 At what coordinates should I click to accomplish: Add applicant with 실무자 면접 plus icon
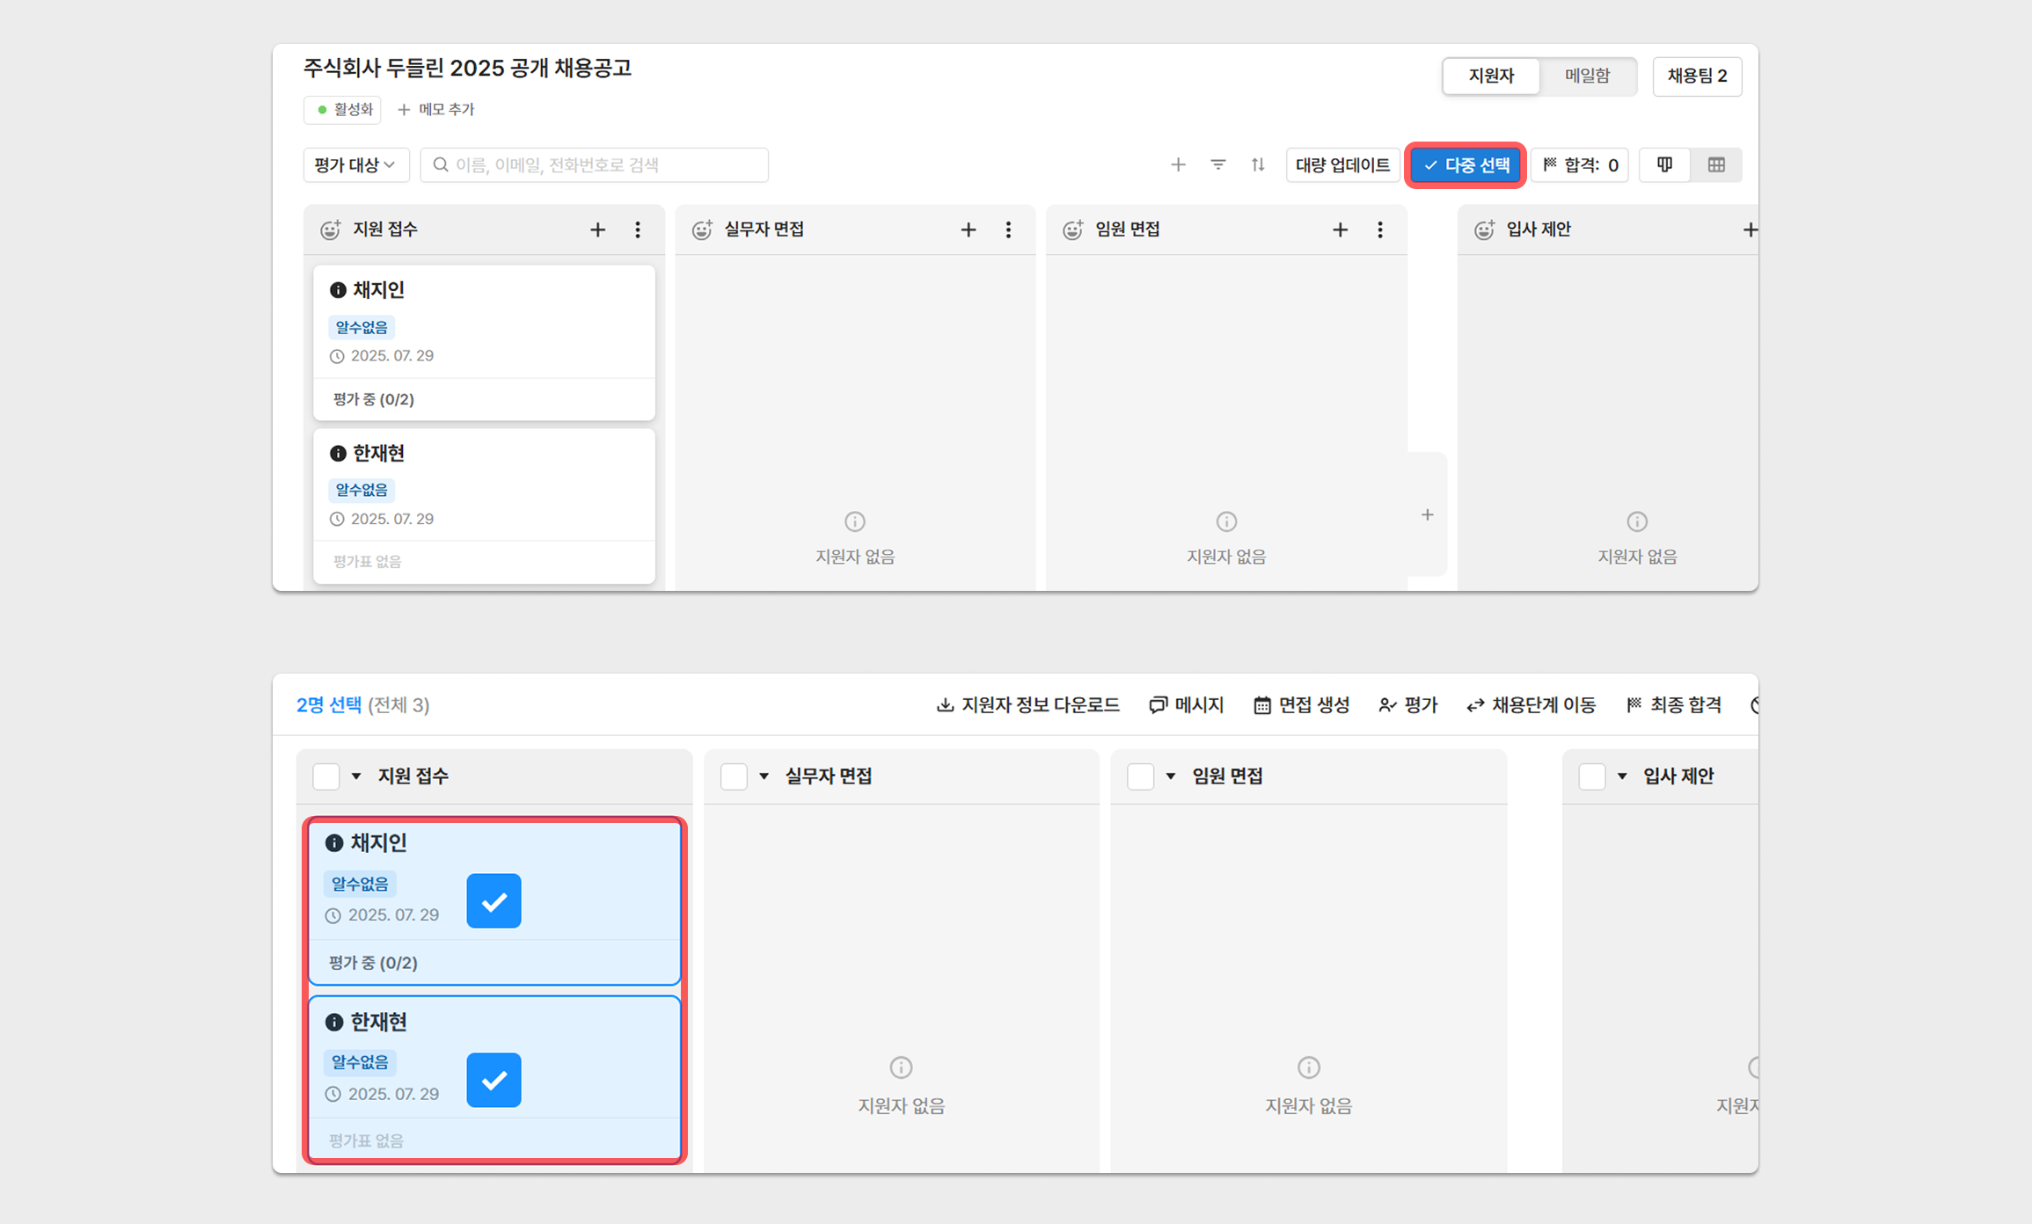pos(968,229)
